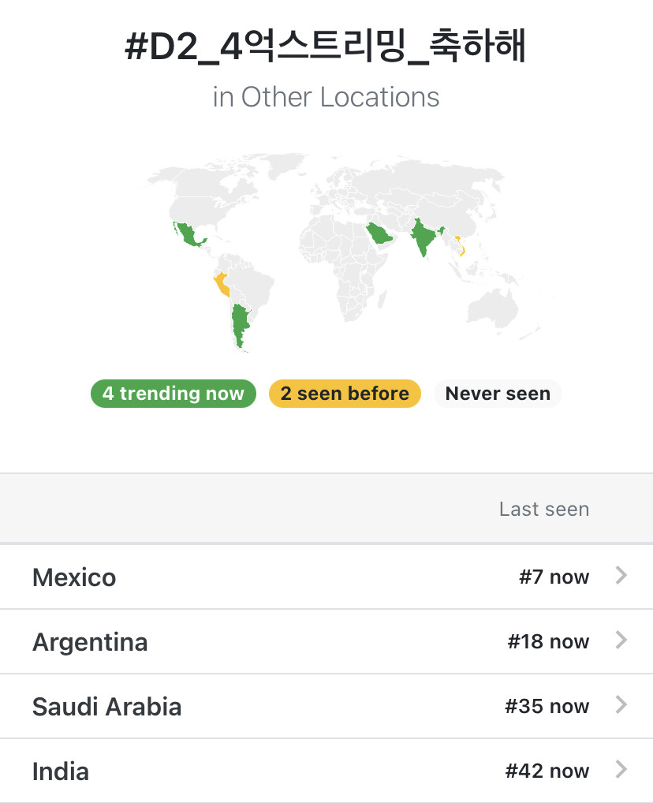Screen dimensions: 653x803
Task: Open the Saudi Arabia row chevron arrow
Action: click(621, 705)
